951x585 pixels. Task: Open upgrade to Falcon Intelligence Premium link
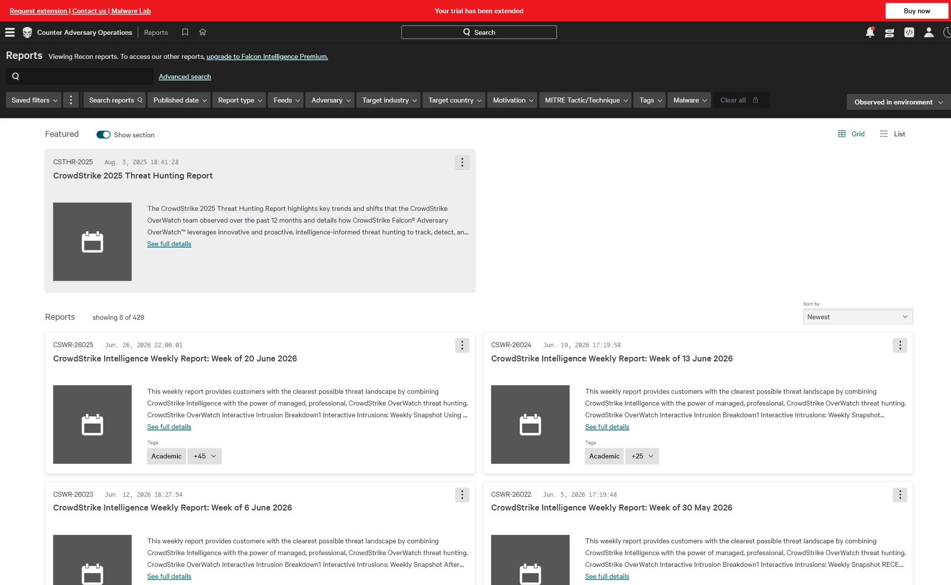pyautogui.click(x=267, y=56)
